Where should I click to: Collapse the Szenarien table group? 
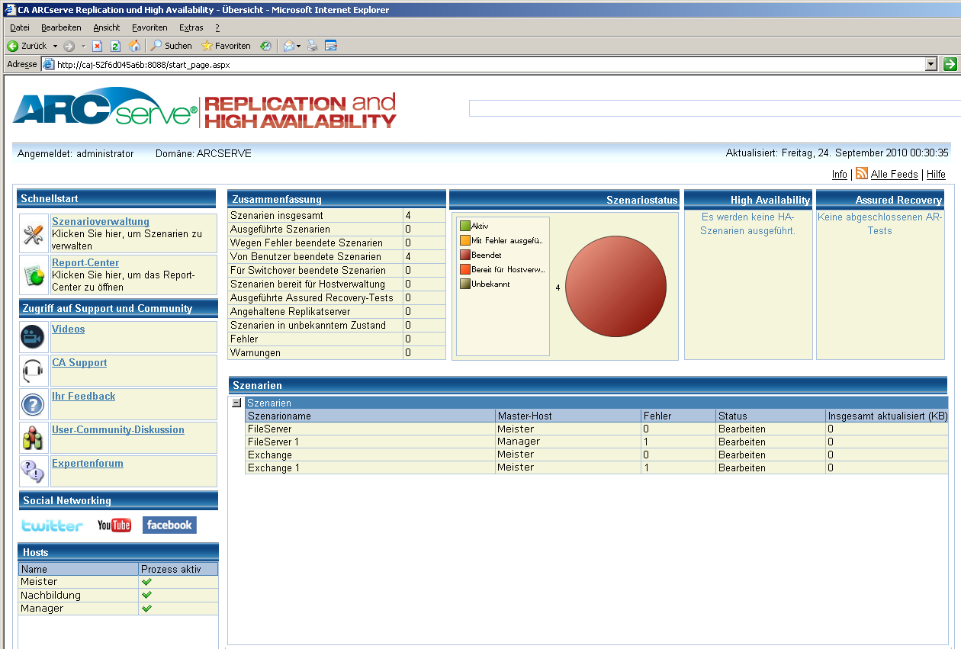click(236, 403)
